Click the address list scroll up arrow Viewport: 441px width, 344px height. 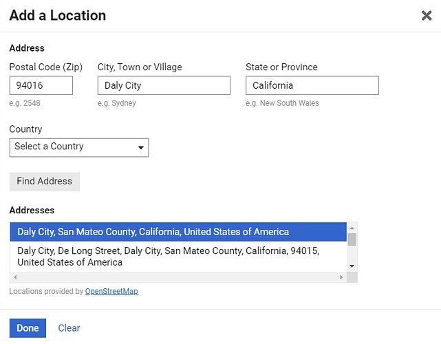[352, 228]
